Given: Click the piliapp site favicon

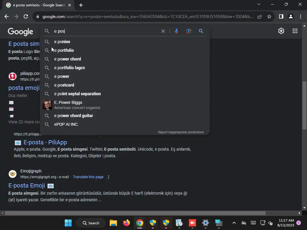Looking at the screenshot, I should click(13, 76).
